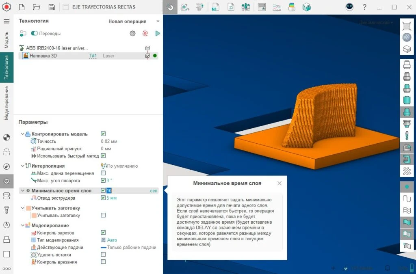Click the gear icon next to Переходы
The image size is (416, 274).
[x=132, y=33]
